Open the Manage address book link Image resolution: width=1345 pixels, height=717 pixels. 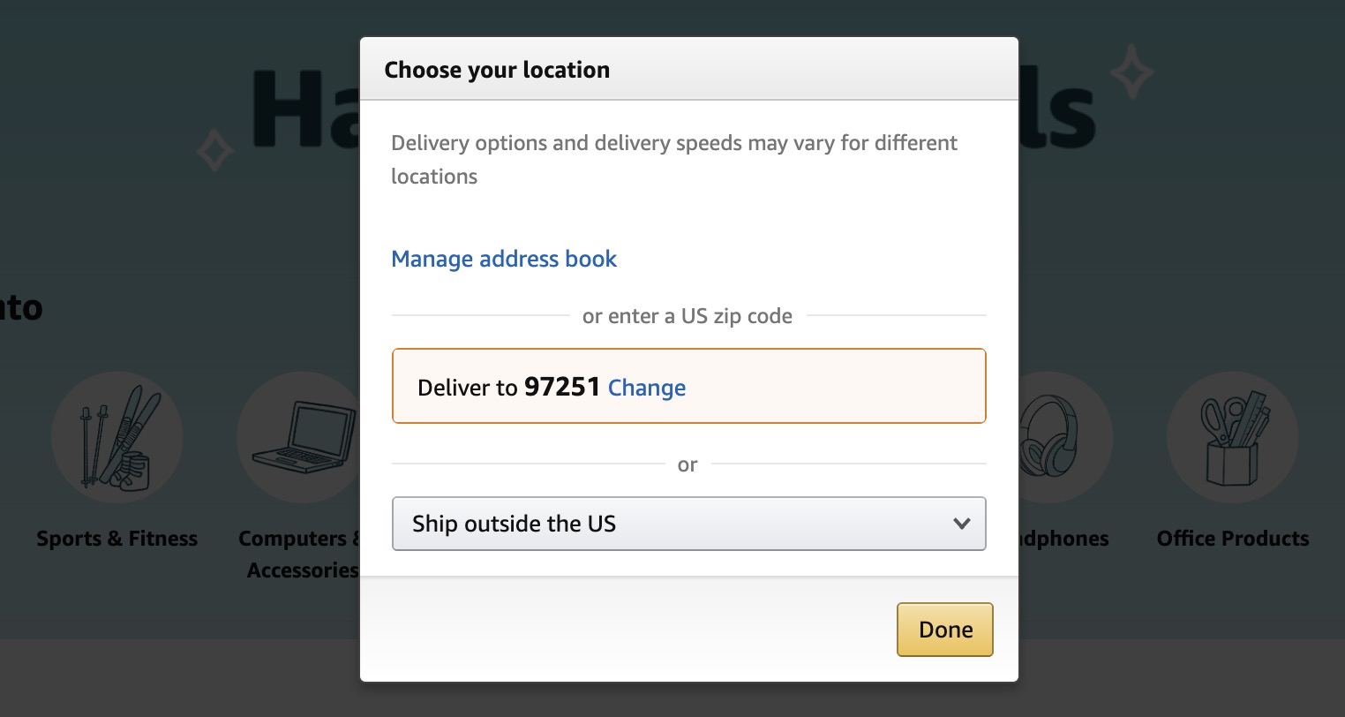click(504, 259)
